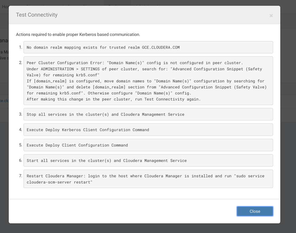Click the partially hidden blue link behind the dialog

click(x=4, y=101)
